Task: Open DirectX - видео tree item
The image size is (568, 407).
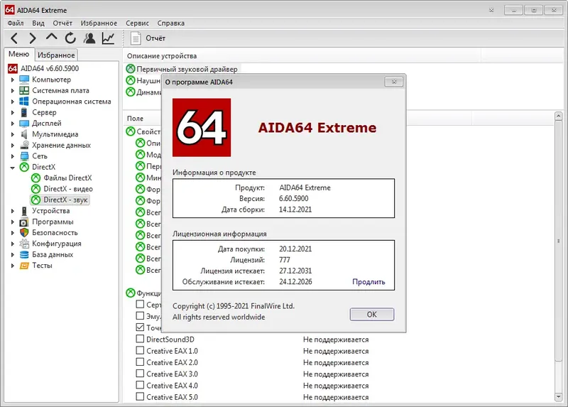Action: tap(67, 189)
